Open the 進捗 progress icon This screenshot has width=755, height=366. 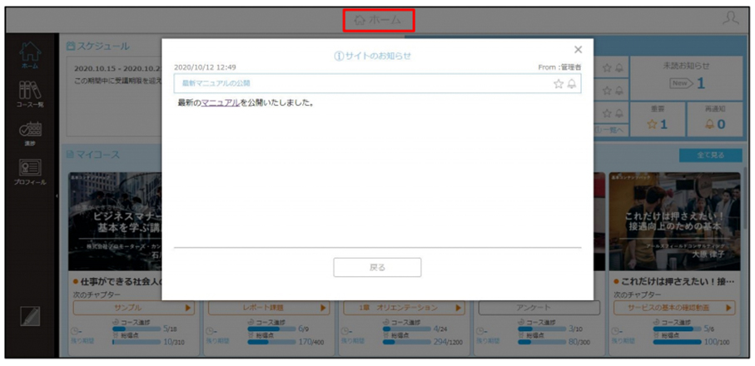30,134
